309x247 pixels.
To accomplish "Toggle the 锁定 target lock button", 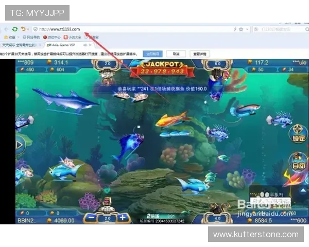I will pyautogui.click(x=298, y=134).
